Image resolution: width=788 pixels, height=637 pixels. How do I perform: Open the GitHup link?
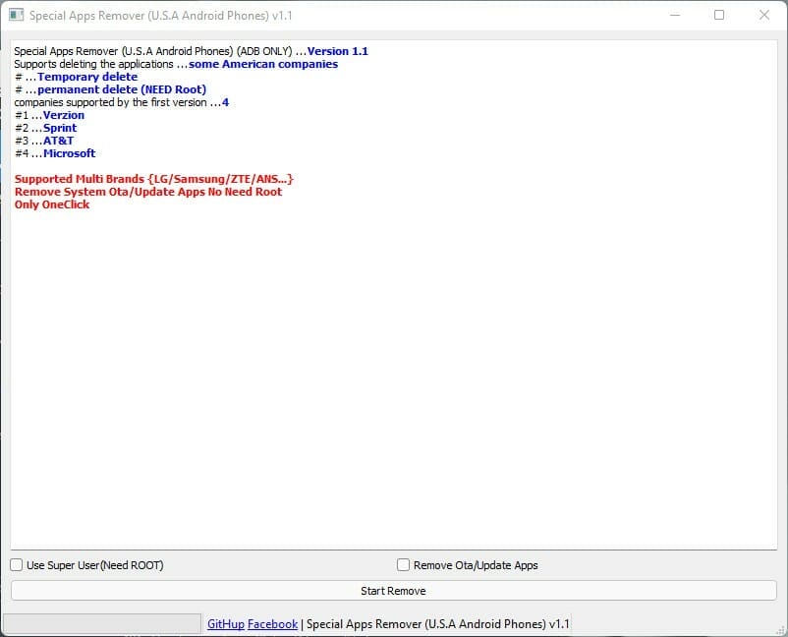(226, 624)
